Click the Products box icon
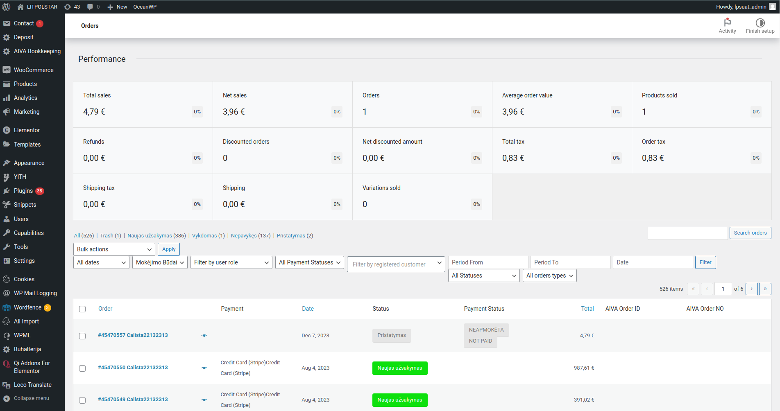This screenshot has height=411, width=780. (7, 84)
